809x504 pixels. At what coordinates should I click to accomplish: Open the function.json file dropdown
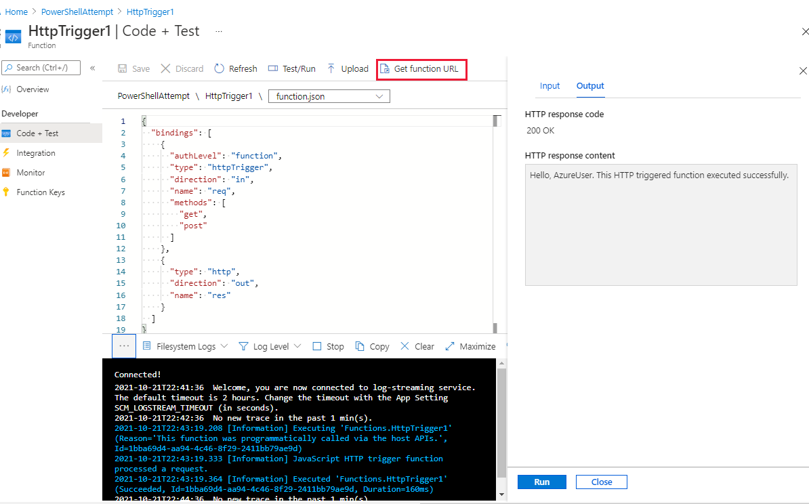click(x=329, y=96)
